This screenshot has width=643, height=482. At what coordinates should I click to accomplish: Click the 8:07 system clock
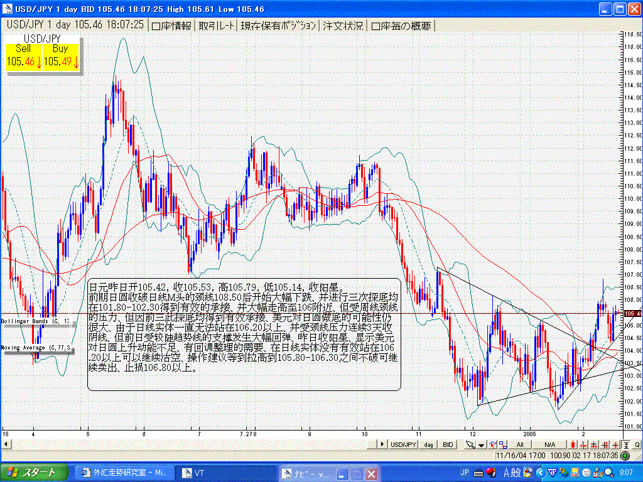tap(626, 473)
